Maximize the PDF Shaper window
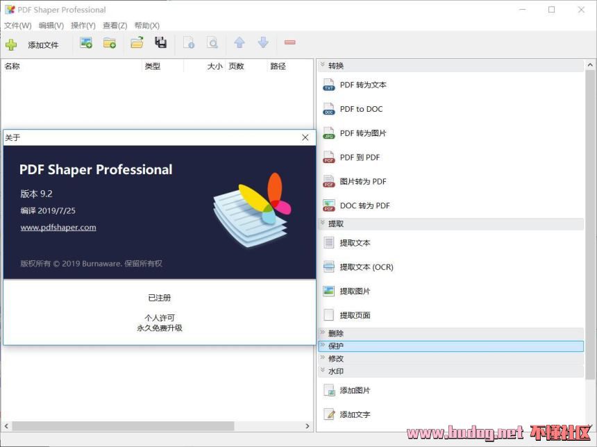Viewport: 597px width, 447px height. tap(552, 10)
